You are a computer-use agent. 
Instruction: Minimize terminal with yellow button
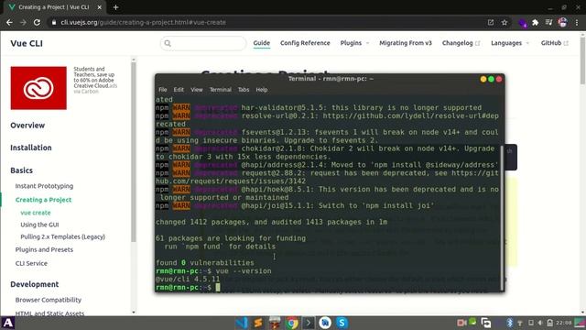pos(483,79)
